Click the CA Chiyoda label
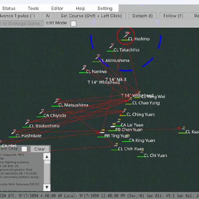This screenshot has width=199, height=199. 55,116
